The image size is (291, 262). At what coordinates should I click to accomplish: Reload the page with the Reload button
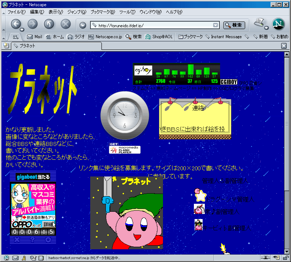[49, 24]
